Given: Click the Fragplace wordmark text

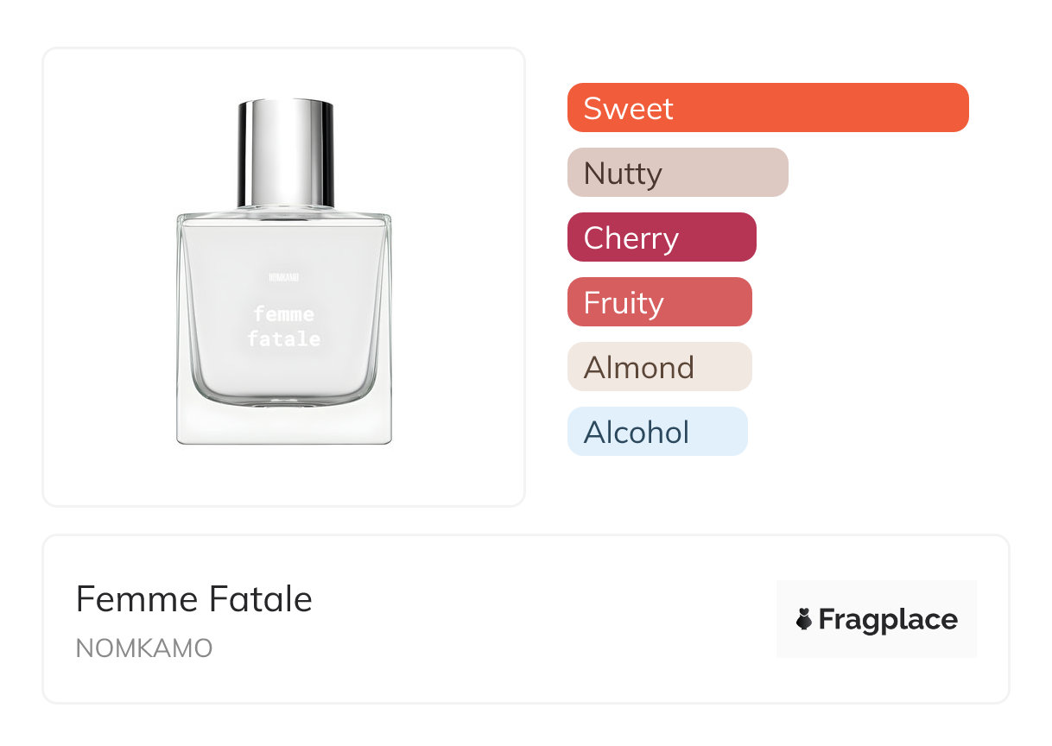Looking at the screenshot, I should (888, 619).
